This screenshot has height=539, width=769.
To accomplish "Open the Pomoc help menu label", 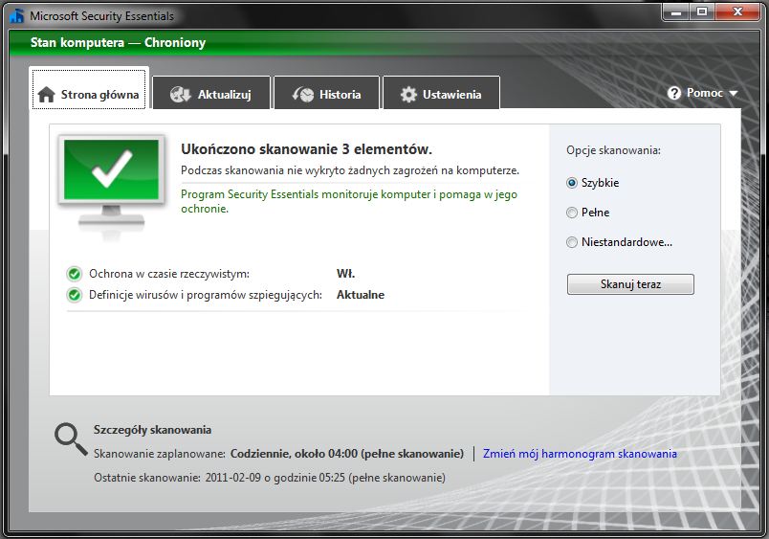I will click(705, 93).
